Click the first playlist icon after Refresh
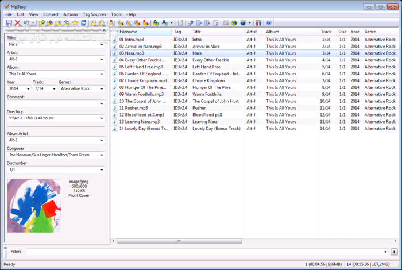The height and width of the screenshot is (270, 402). click(x=93, y=23)
